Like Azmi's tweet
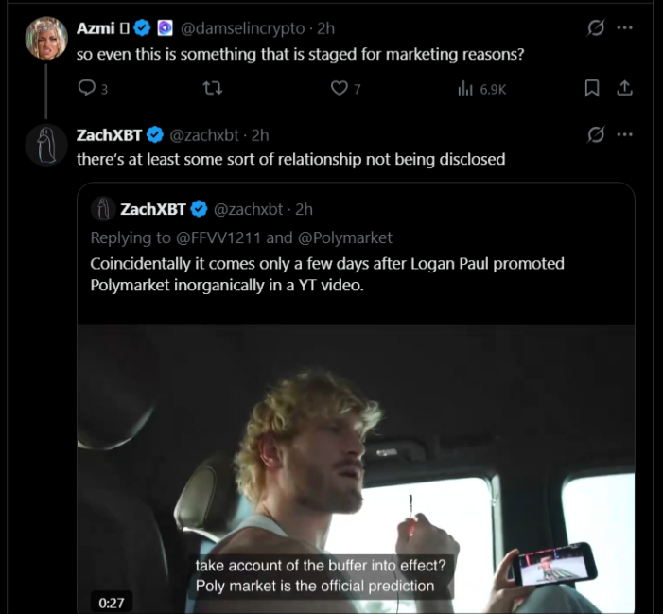 tap(339, 88)
